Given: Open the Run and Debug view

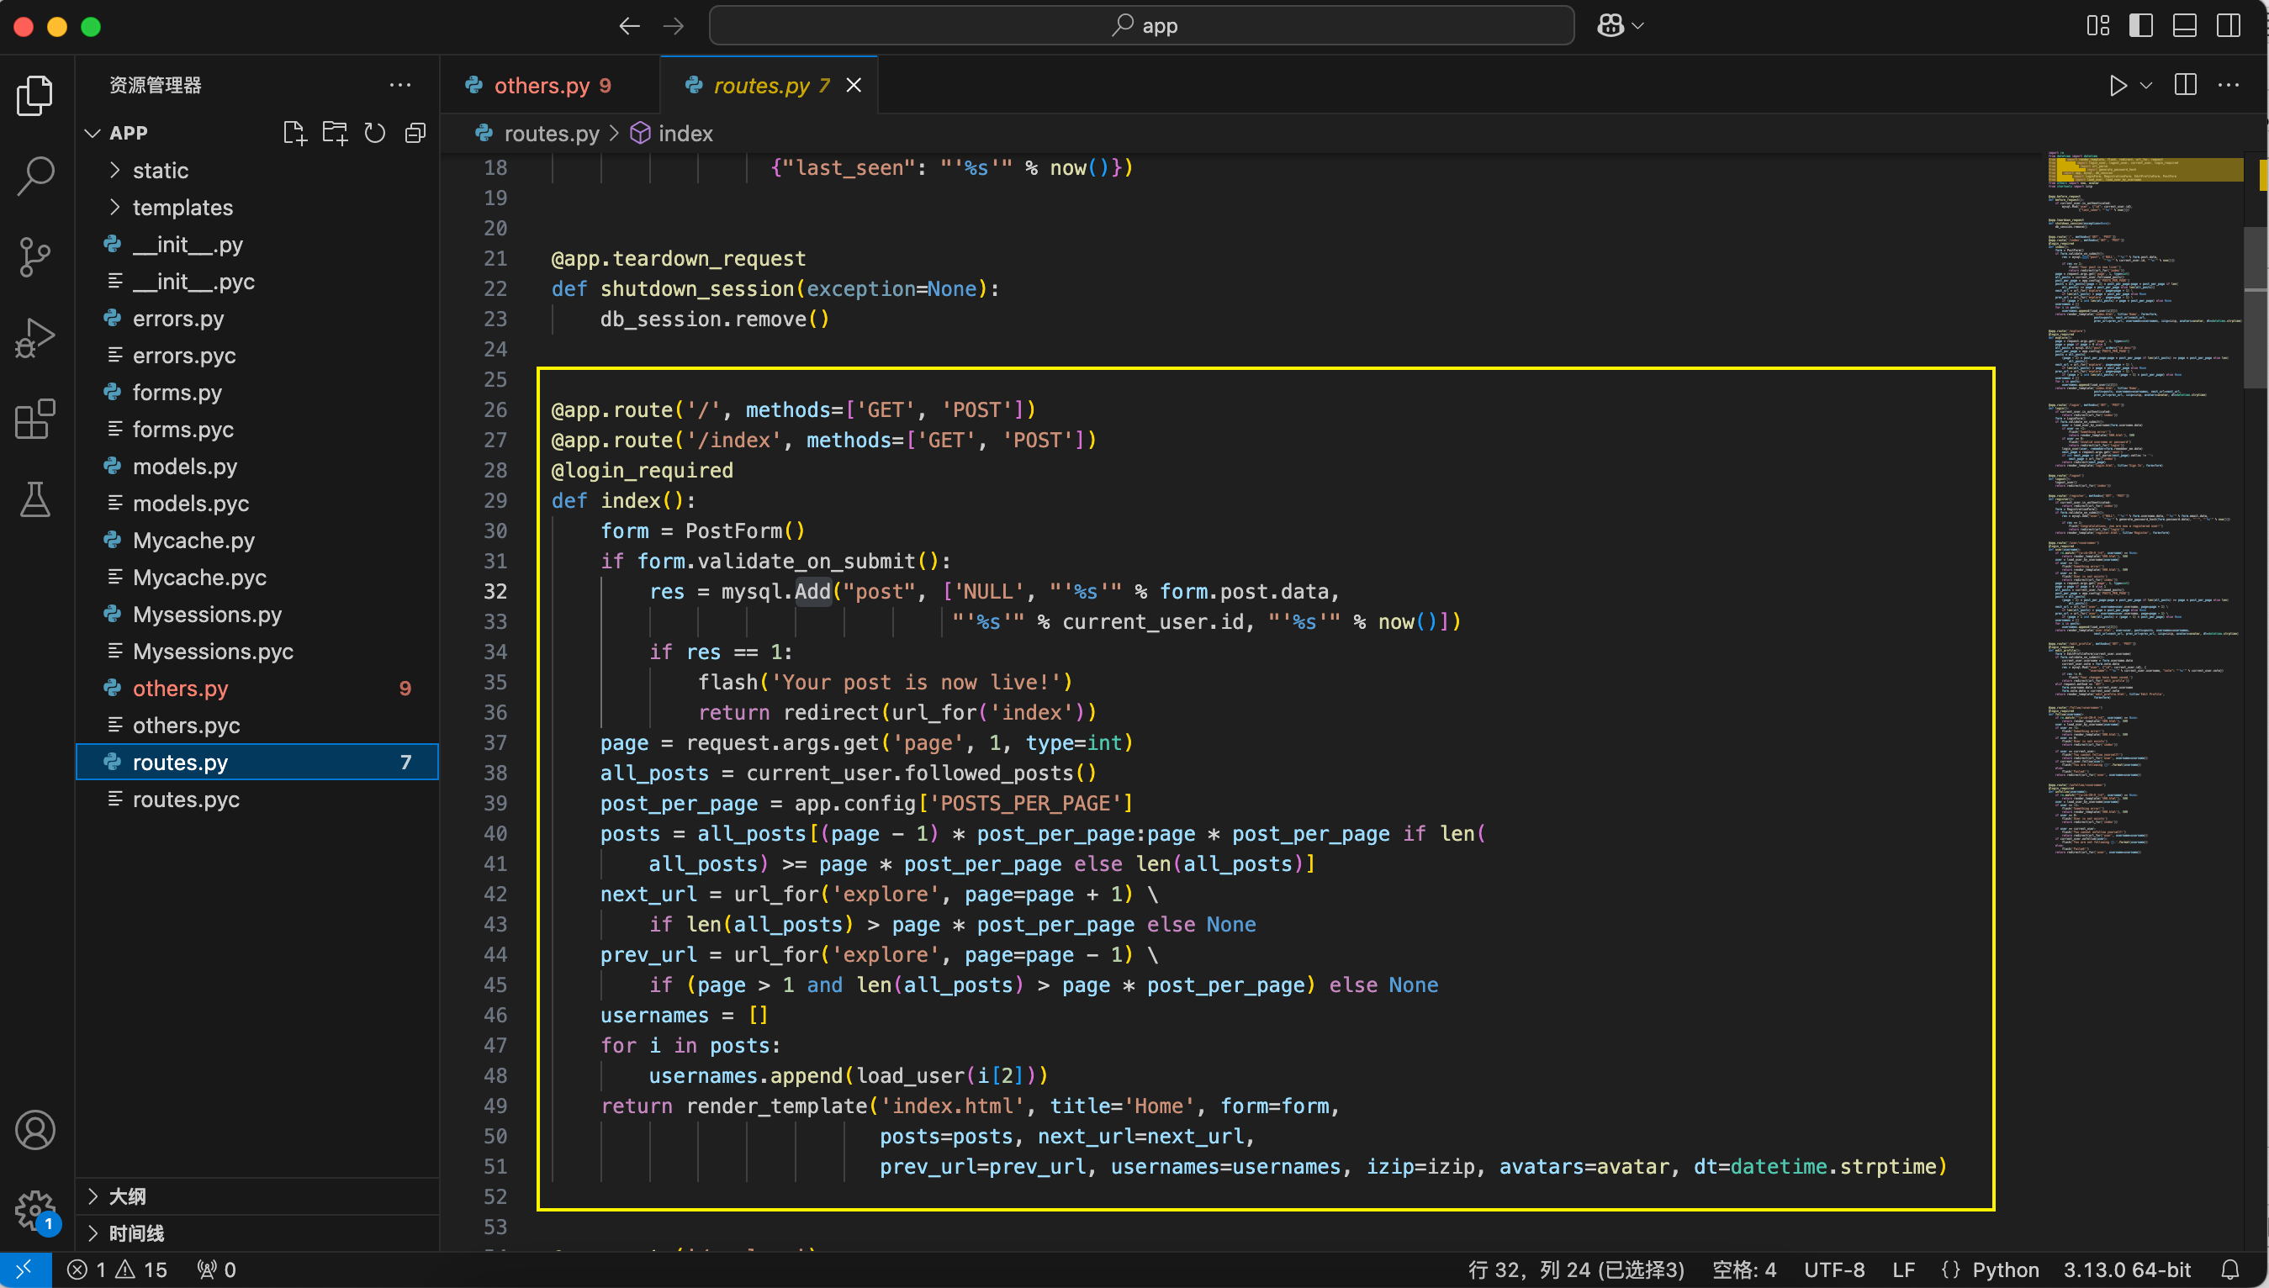Looking at the screenshot, I should (34, 337).
